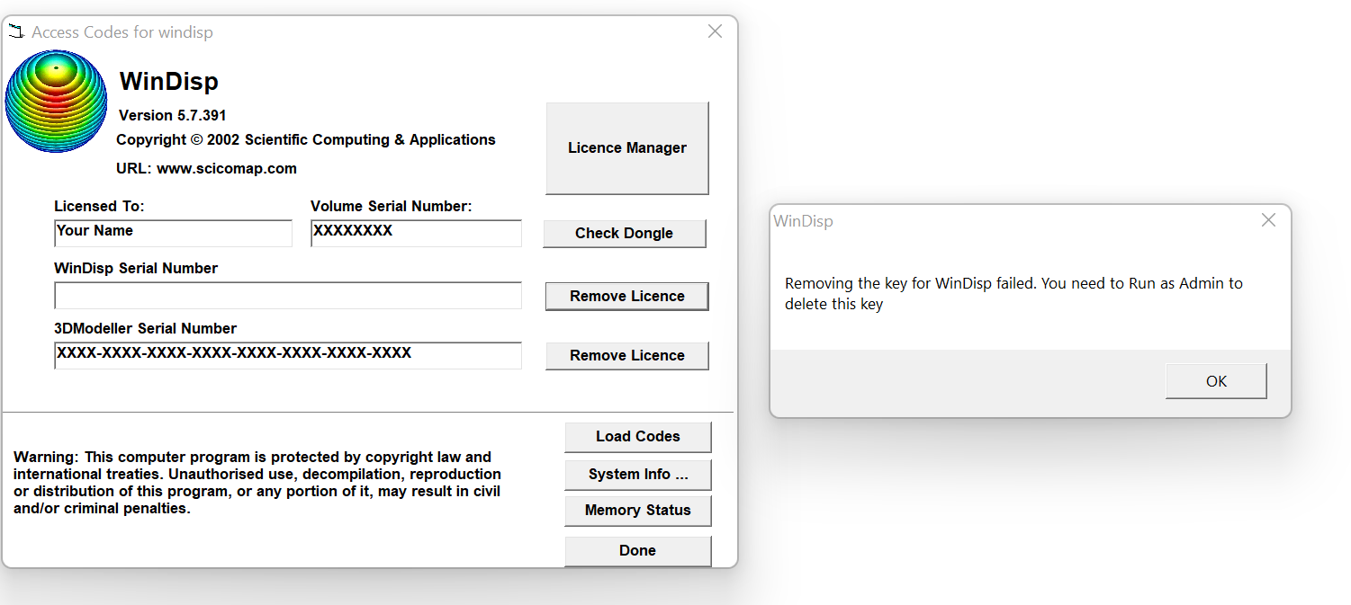Remove the WinDisp Serial Number licence

tap(626, 296)
